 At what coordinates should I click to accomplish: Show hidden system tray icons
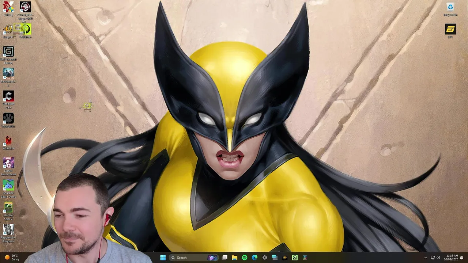425,258
